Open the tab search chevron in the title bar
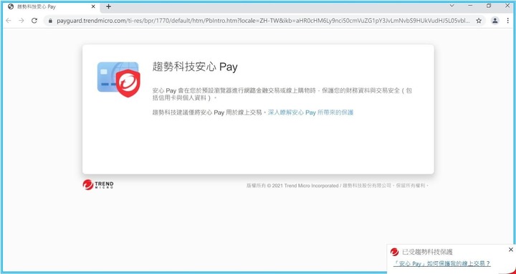The height and width of the screenshot is (274, 516). tap(451, 6)
